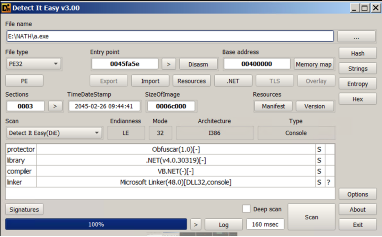The image size is (382, 237).
Task: Show the Import table
Action: (x=150, y=81)
